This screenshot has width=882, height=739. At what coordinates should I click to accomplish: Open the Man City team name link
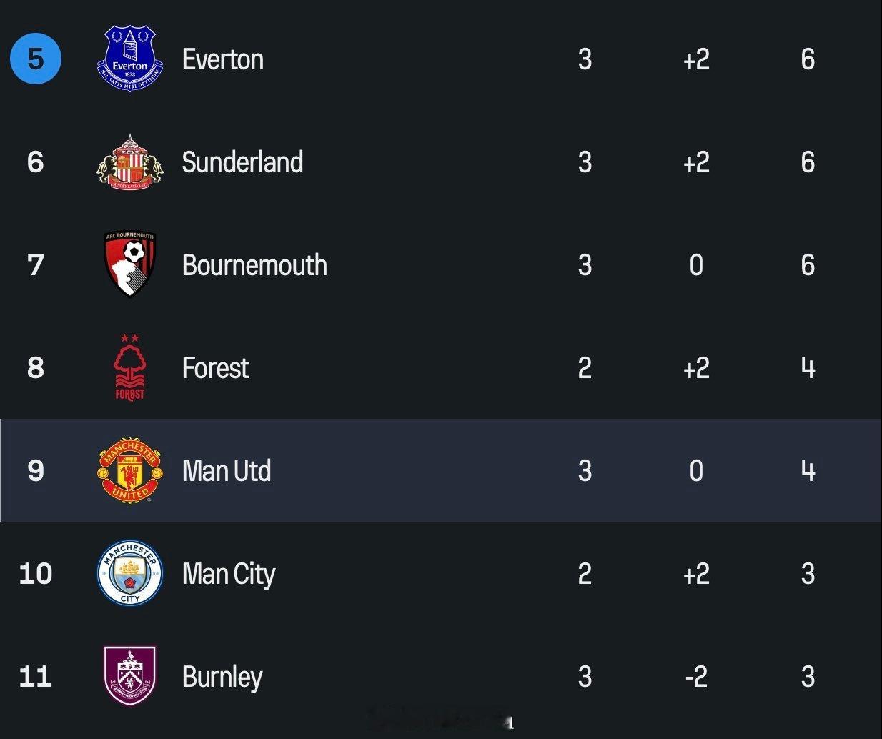tap(229, 574)
